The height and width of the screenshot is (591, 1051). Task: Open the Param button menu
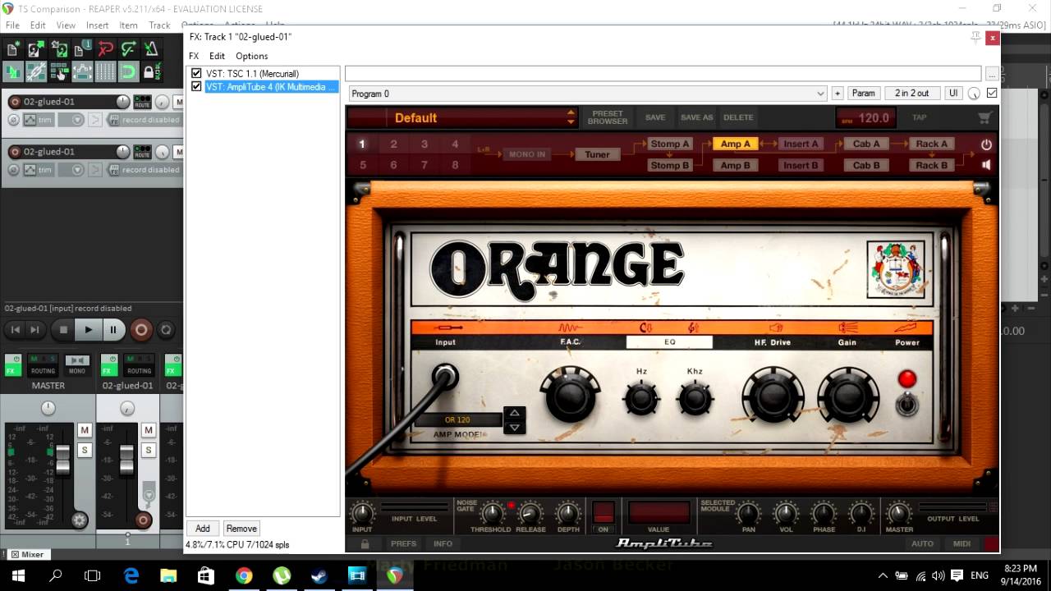click(x=863, y=94)
